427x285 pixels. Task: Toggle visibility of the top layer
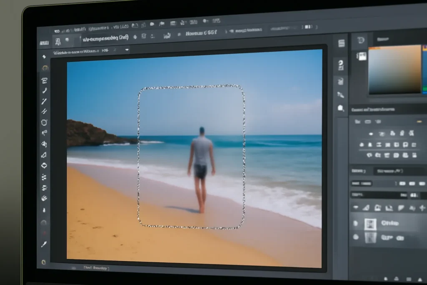(356, 223)
